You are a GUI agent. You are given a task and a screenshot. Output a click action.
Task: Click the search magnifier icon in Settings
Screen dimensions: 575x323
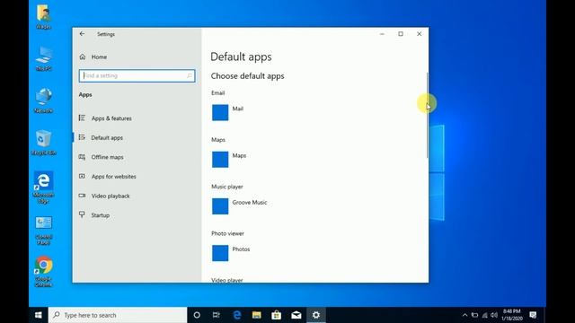[190, 75]
